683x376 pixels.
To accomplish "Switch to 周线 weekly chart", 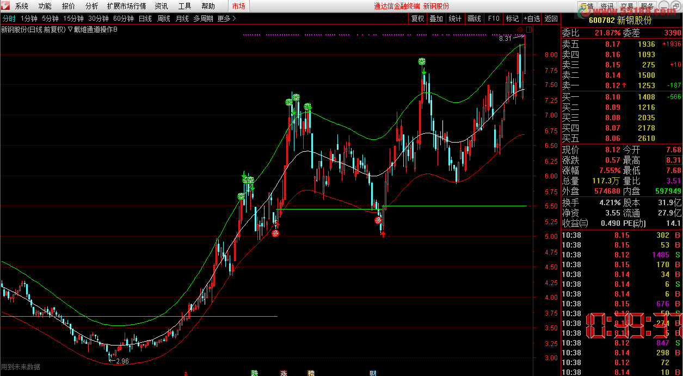I will [163, 19].
